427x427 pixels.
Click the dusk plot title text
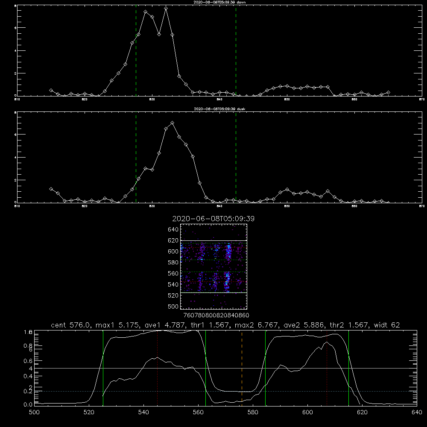coord(219,109)
